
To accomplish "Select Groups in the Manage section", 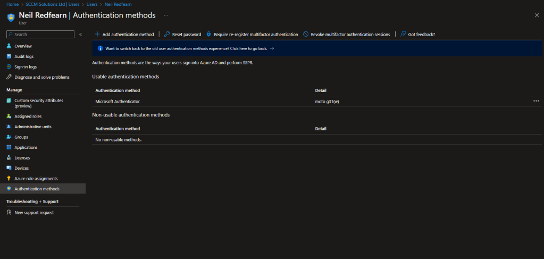I will click(x=21, y=137).
